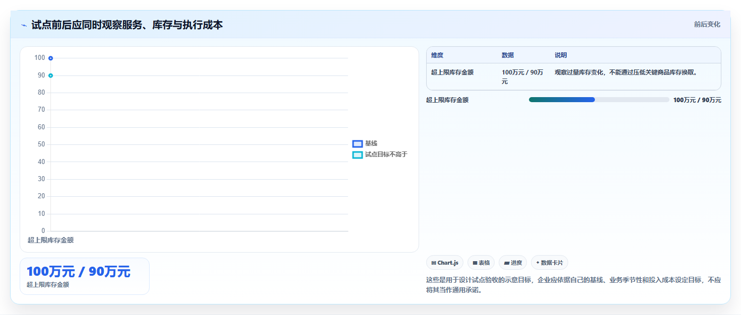Image resolution: width=741 pixels, height=315 pixels.
Task: Click the footnote about 示意目标
Action: tap(573, 285)
